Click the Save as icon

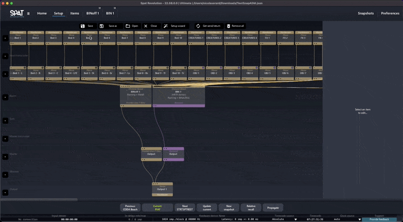click(102, 26)
